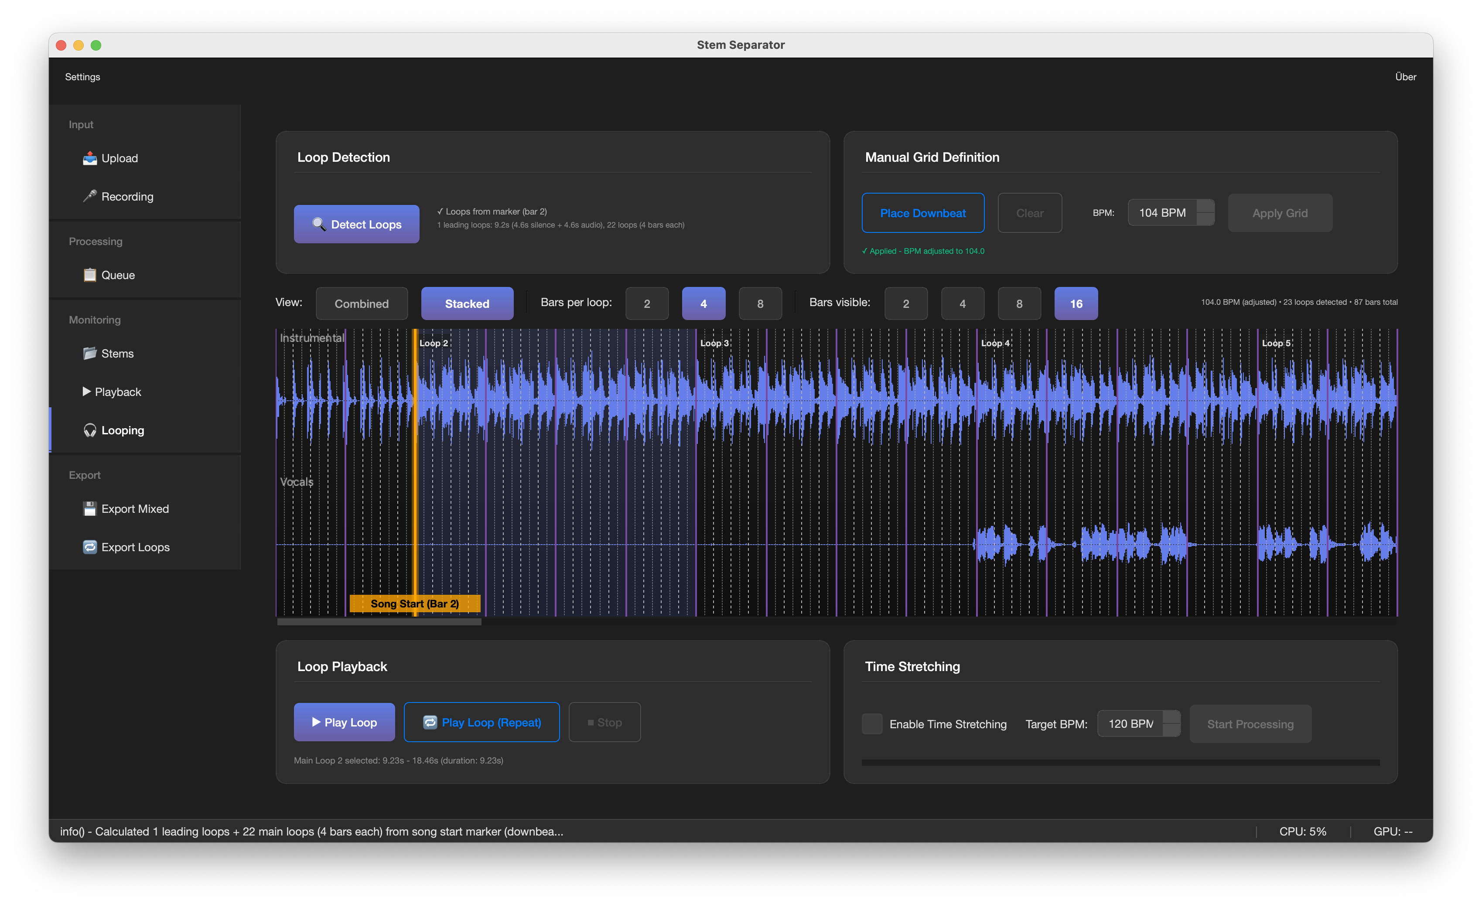Click the Export Loops repeat icon
Viewport: 1482px width, 907px height.
pos(89,547)
